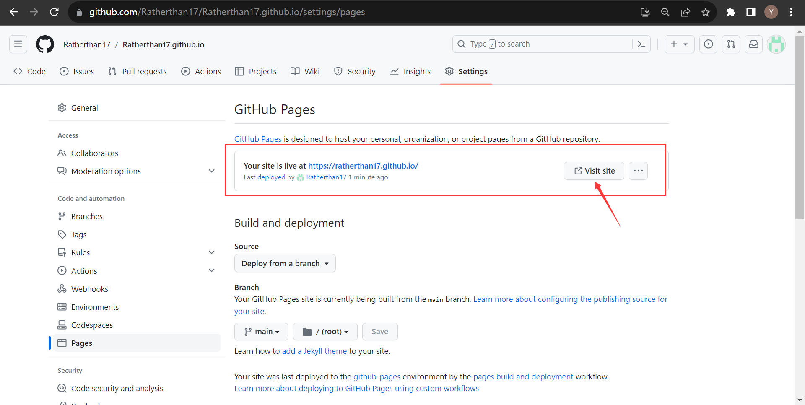
Task: Open the Pull requests tab
Action: pyautogui.click(x=137, y=71)
